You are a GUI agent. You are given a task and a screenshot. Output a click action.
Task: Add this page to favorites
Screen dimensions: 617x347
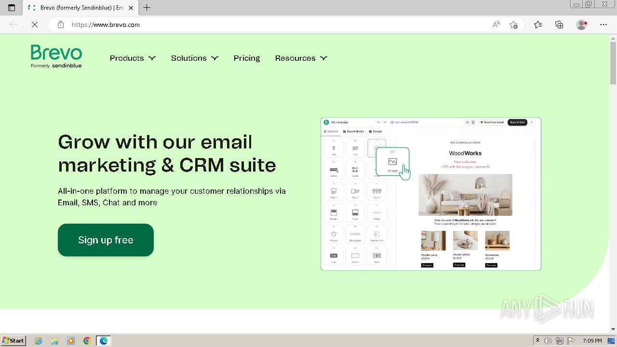point(513,25)
